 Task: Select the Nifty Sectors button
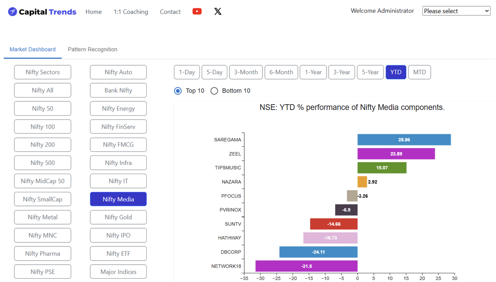[43, 72]
